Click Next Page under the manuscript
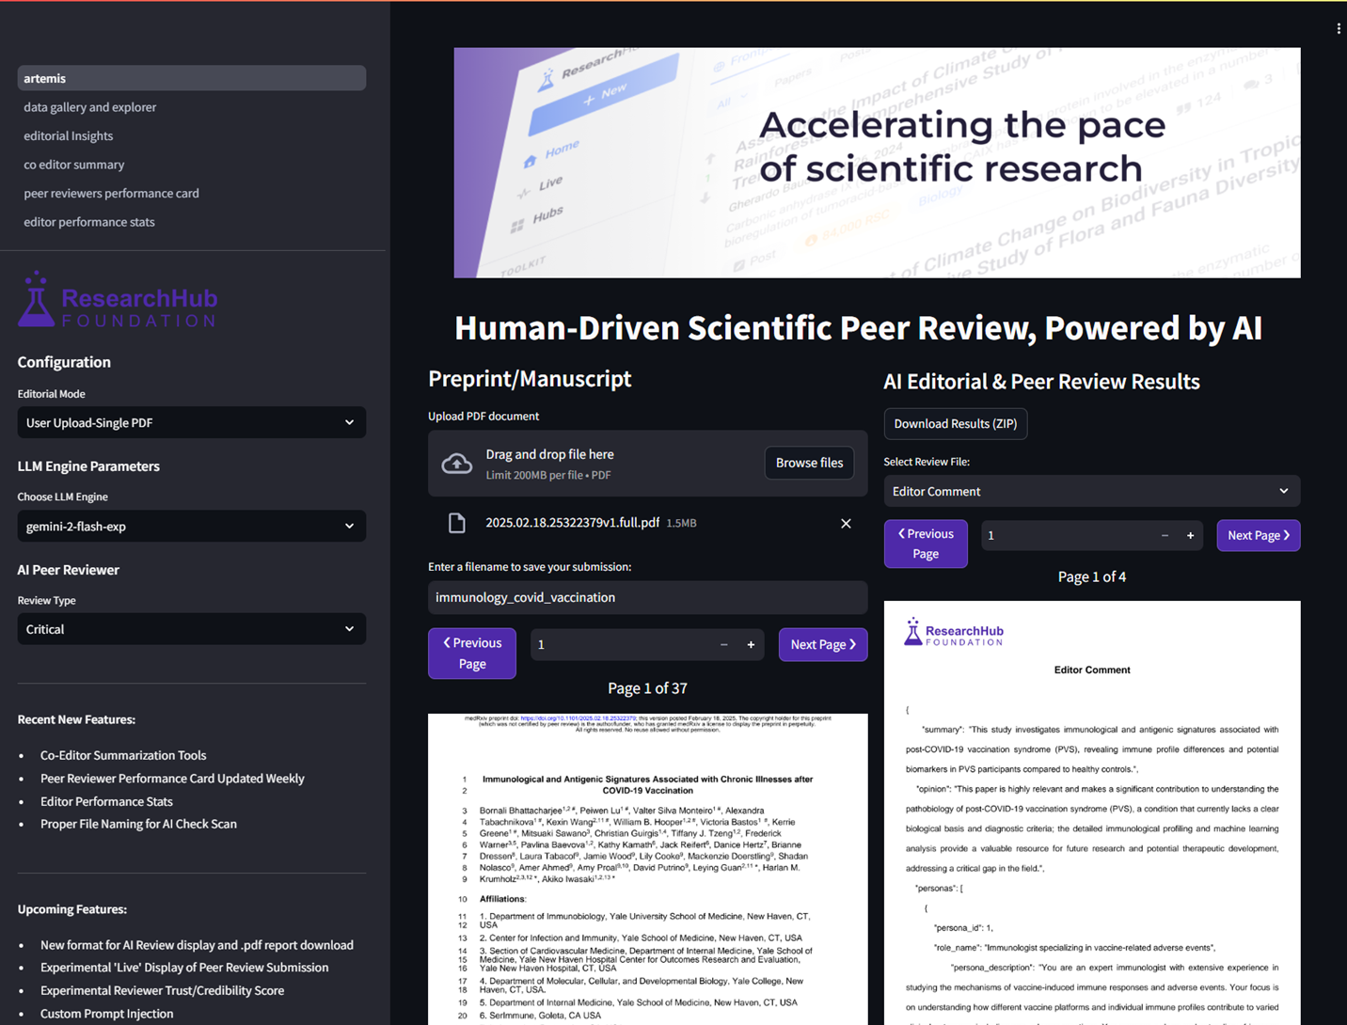 click(822, 645)
